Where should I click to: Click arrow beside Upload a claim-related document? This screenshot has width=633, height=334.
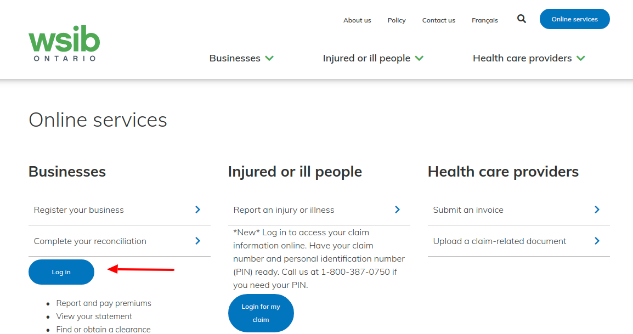point(597,241)
